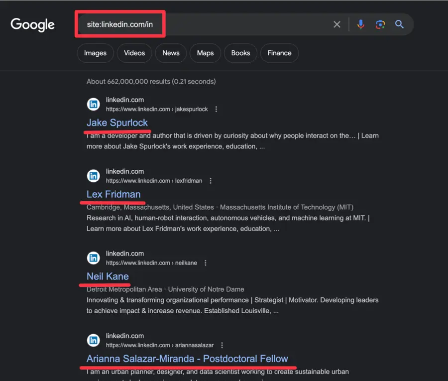The image size is (448, 381).
Task: Click the LinkedIn favicon beside Arianna's result
Action: pyautogui.click(x=93, y=340)
